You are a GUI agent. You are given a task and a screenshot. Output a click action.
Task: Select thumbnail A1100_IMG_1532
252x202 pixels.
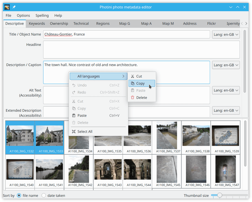coord(20,137)
